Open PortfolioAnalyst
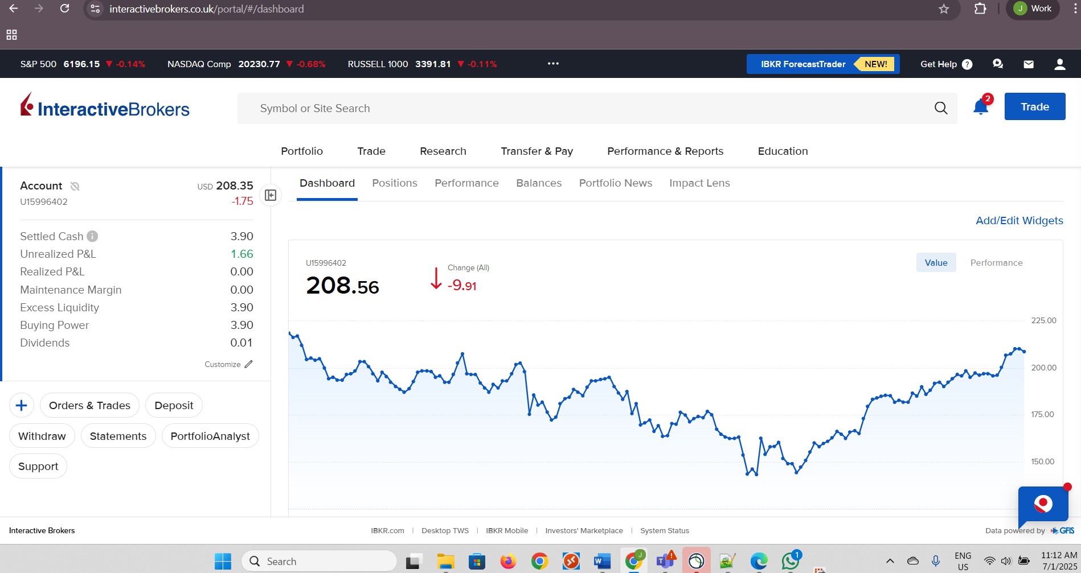1081x573 pixels. [x=210, y=436]
